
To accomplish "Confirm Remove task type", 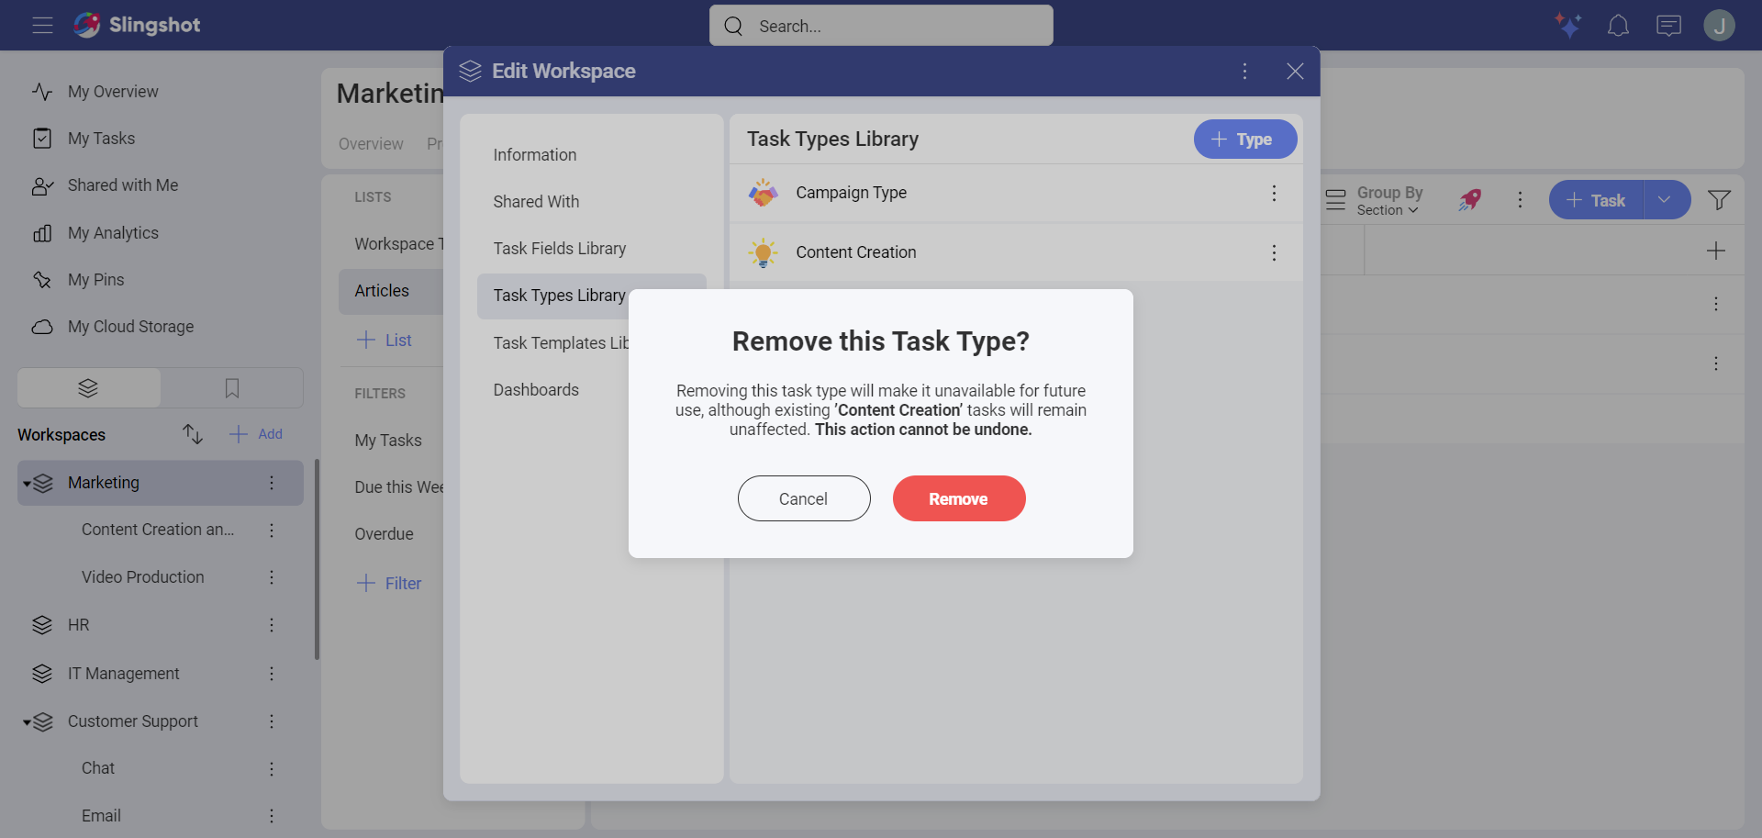I will pos(959,498).
